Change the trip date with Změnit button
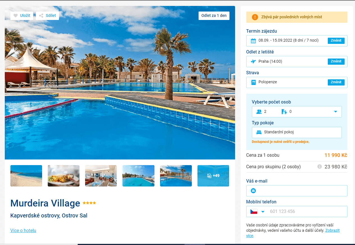The width and height of the screenshot is (355, 245). coord(336,41)
